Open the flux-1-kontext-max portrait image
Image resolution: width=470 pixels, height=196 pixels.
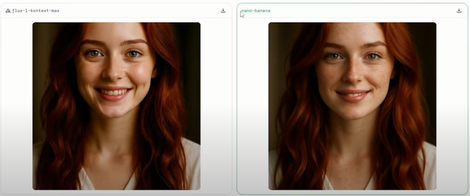pyautogui.click(x=116, y=106)
